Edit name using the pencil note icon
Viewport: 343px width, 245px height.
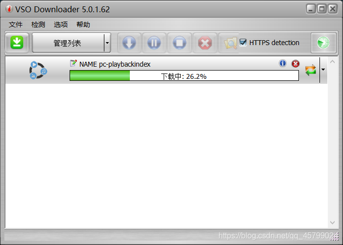[x=73, y=63]
